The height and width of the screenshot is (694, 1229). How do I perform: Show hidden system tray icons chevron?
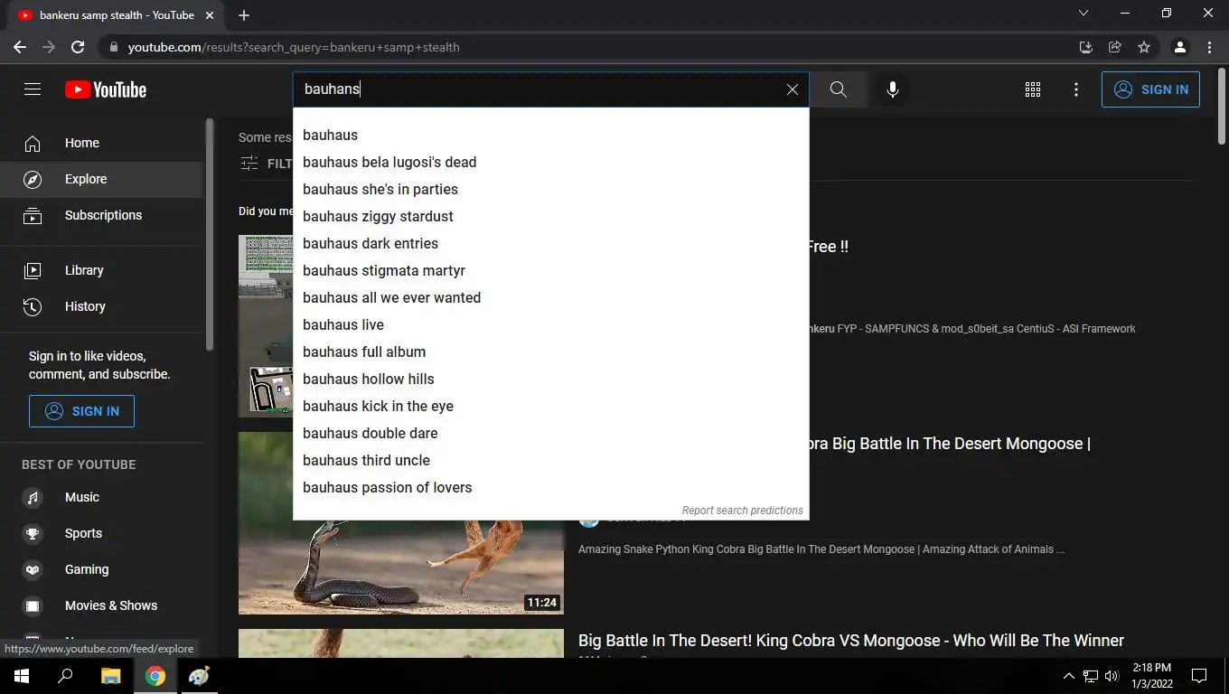coord(1069,676)
